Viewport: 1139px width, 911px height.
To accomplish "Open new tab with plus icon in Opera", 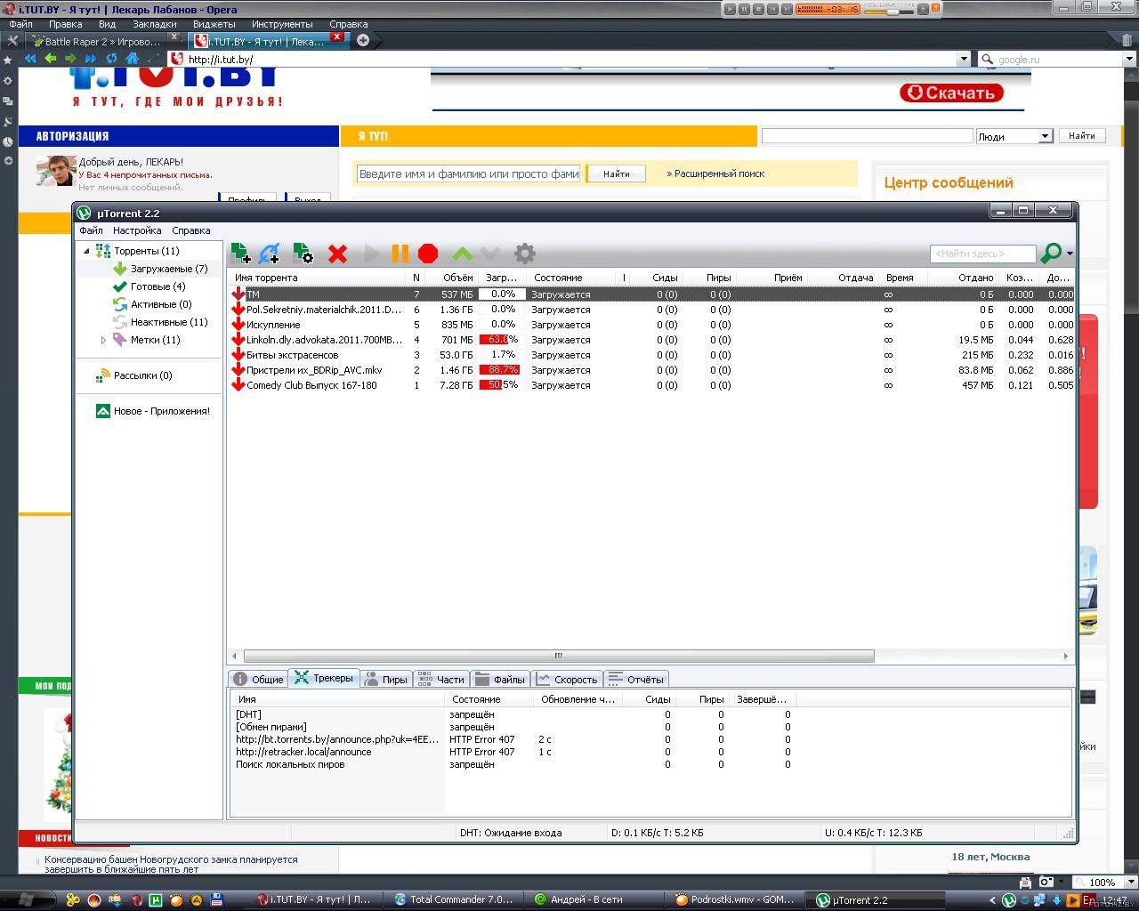I will point(363,40).
